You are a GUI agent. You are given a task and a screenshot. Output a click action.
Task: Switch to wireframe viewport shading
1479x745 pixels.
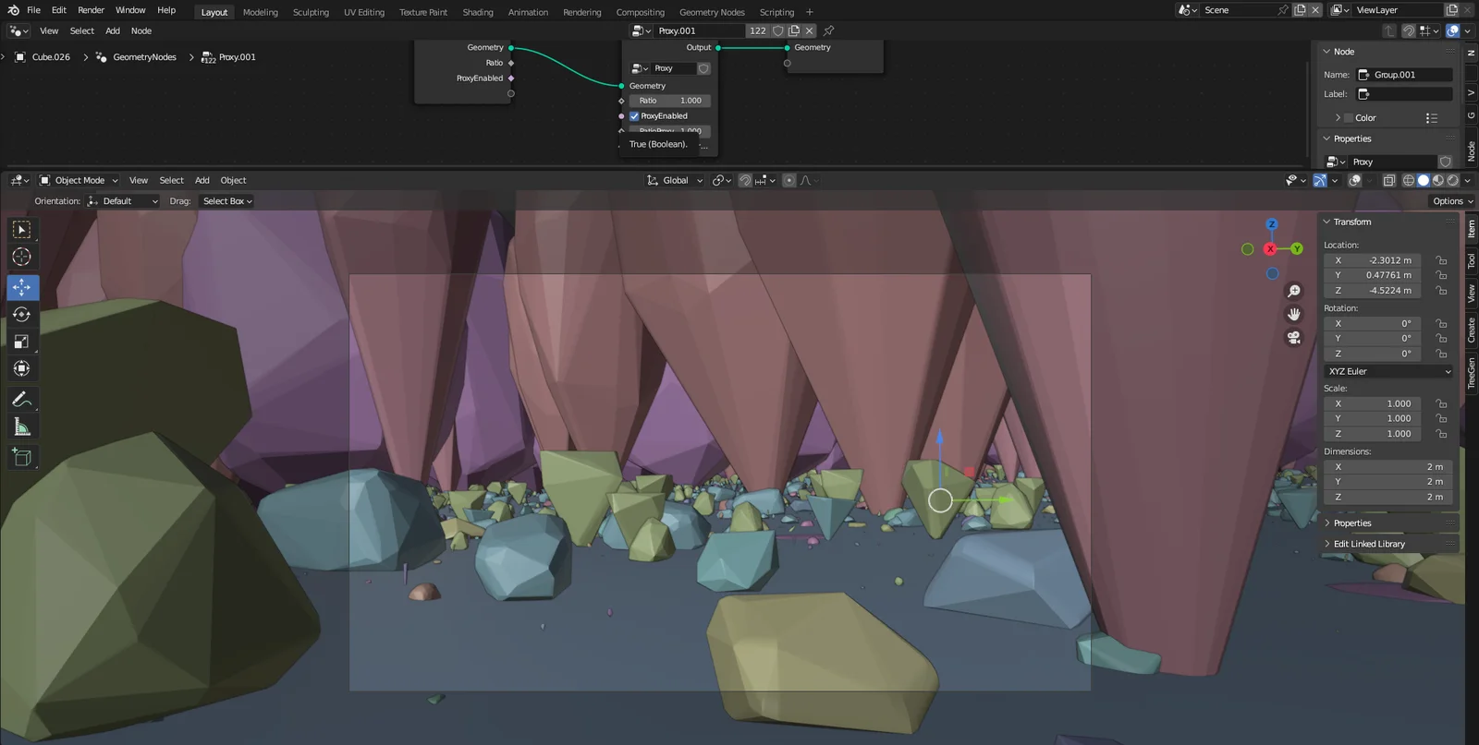(x=1409, y=180)
